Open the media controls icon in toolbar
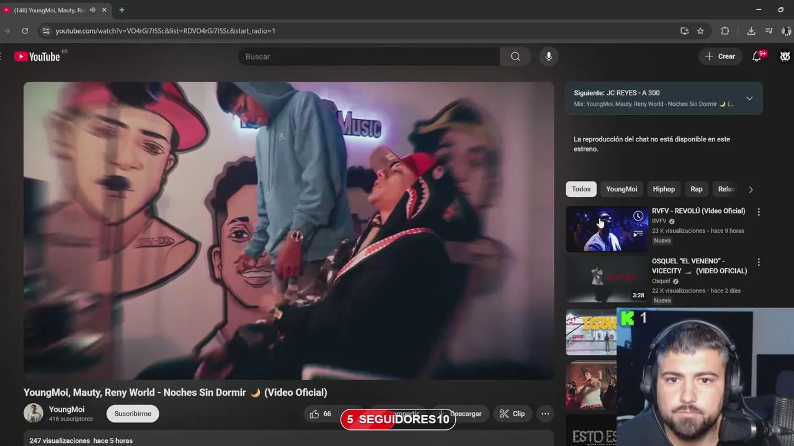794x446 pixels. click(769, 30)
